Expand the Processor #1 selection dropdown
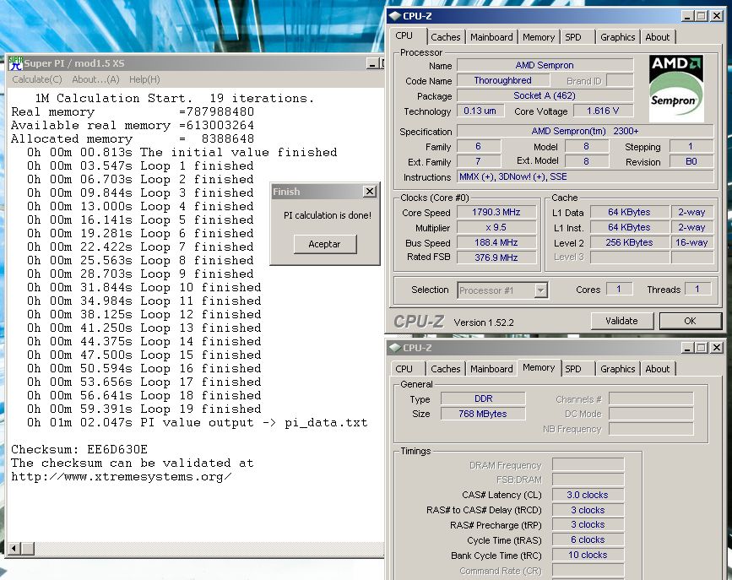This screenshot has width=732, height=580. [540, 290]
